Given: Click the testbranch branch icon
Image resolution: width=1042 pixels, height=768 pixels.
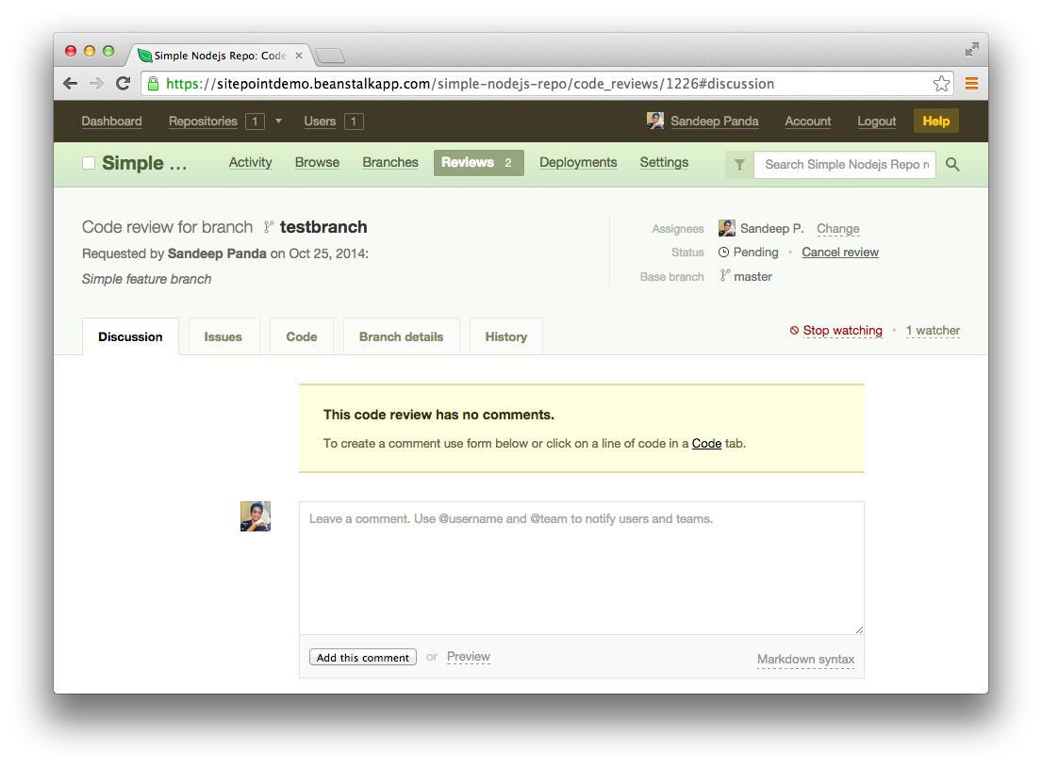Looking at the screenshot, I should (x=269, y=227).
